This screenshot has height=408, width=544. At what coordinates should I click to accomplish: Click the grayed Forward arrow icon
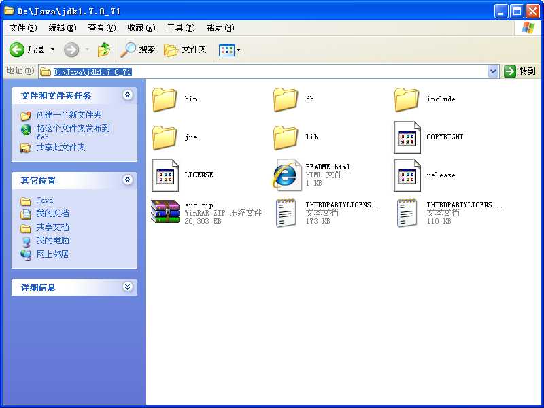[71, 50]
